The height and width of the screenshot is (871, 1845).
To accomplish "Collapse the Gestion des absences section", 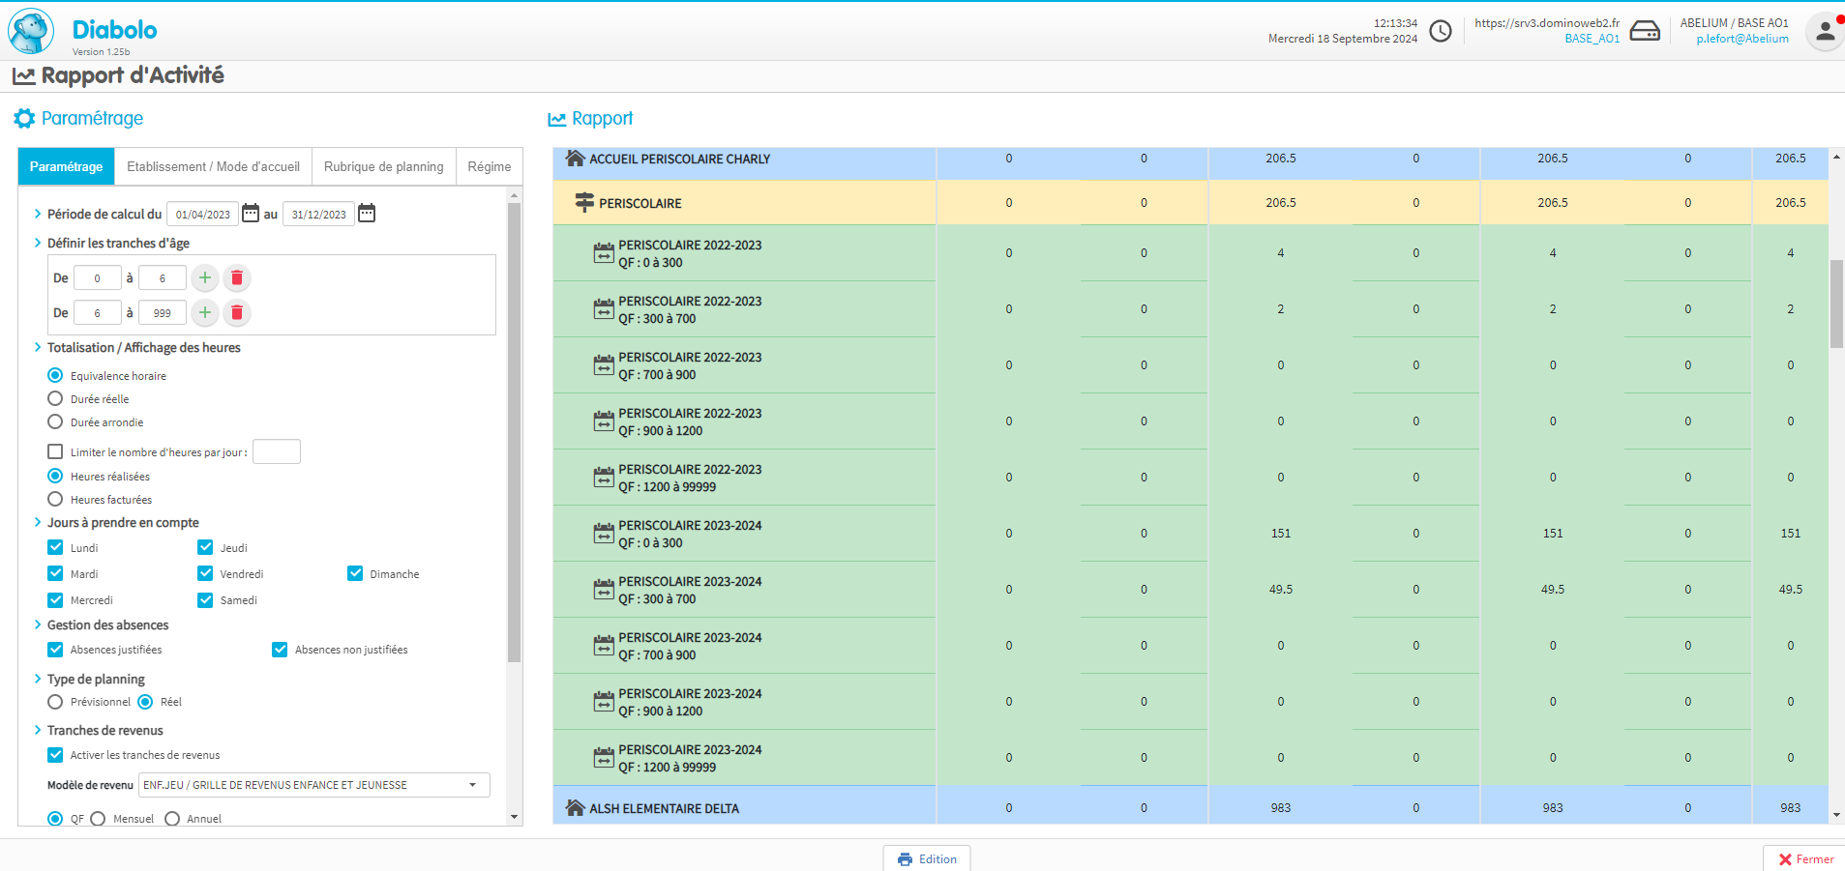I will (x=38, y=625).
